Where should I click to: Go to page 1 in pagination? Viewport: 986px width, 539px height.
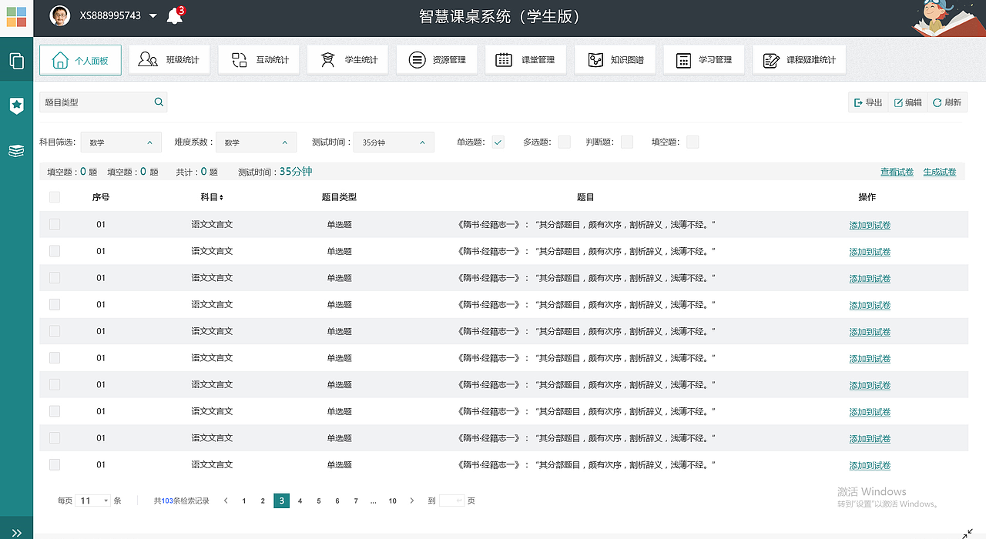(x=244, y=501)
